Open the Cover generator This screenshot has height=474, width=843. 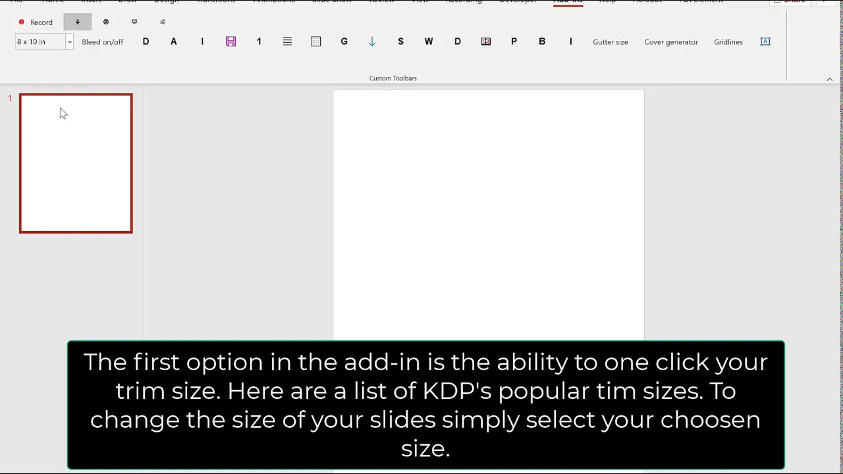pyautogui.click(x=671, y=41)
